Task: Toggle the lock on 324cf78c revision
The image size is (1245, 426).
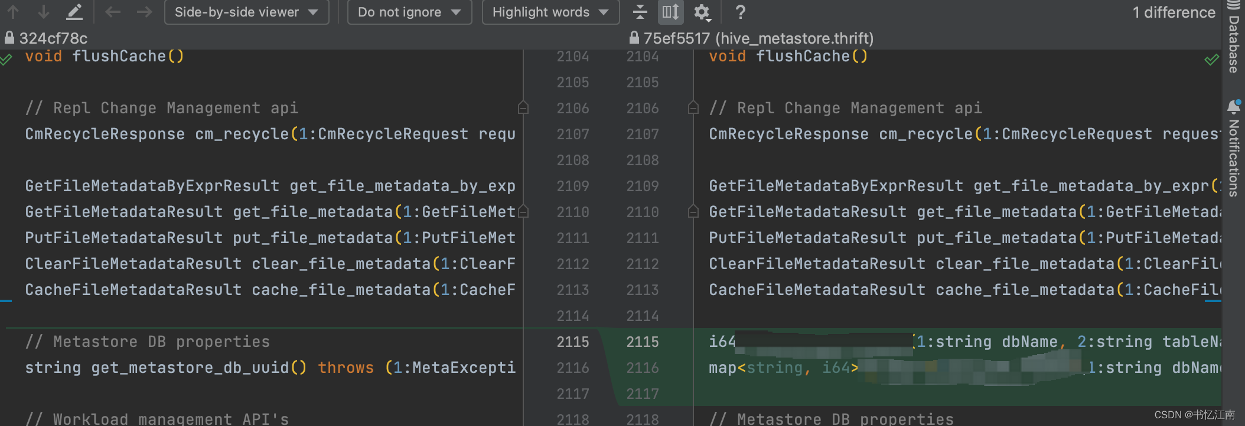Action: pos(9,38)
